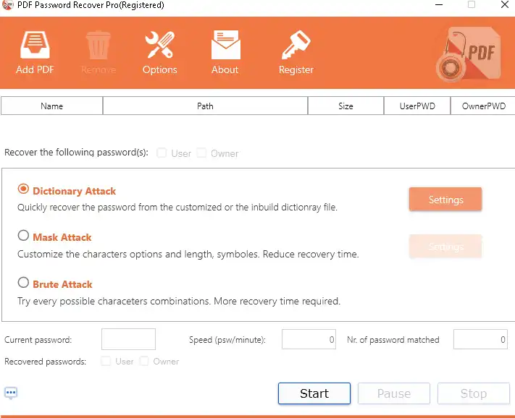Choose the Mask Attack option
The image size is (515, 418).
pos(24,236)
